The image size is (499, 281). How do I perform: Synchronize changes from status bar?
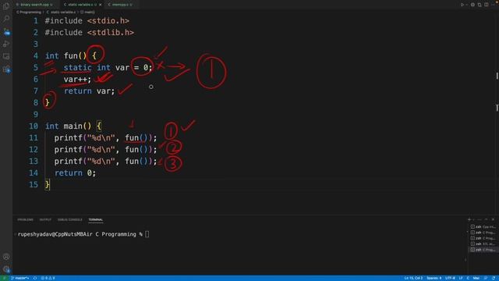[x=34, y=278]
